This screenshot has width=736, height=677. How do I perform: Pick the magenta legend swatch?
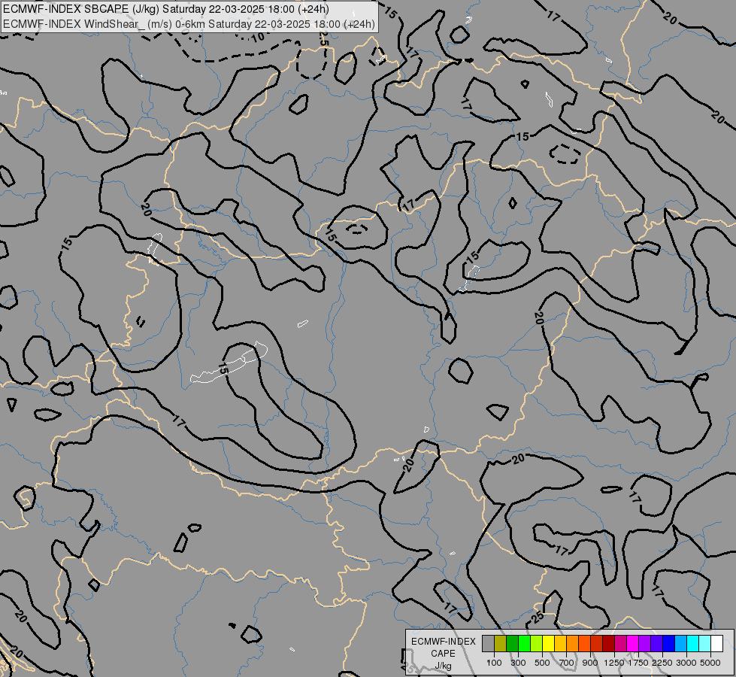[x=633, y=644]
